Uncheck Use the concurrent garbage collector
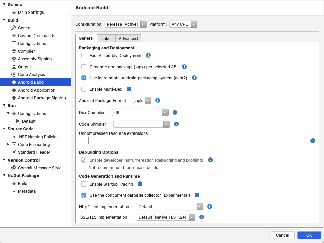Viewport: 324px width, 243px height. point(84,195)
